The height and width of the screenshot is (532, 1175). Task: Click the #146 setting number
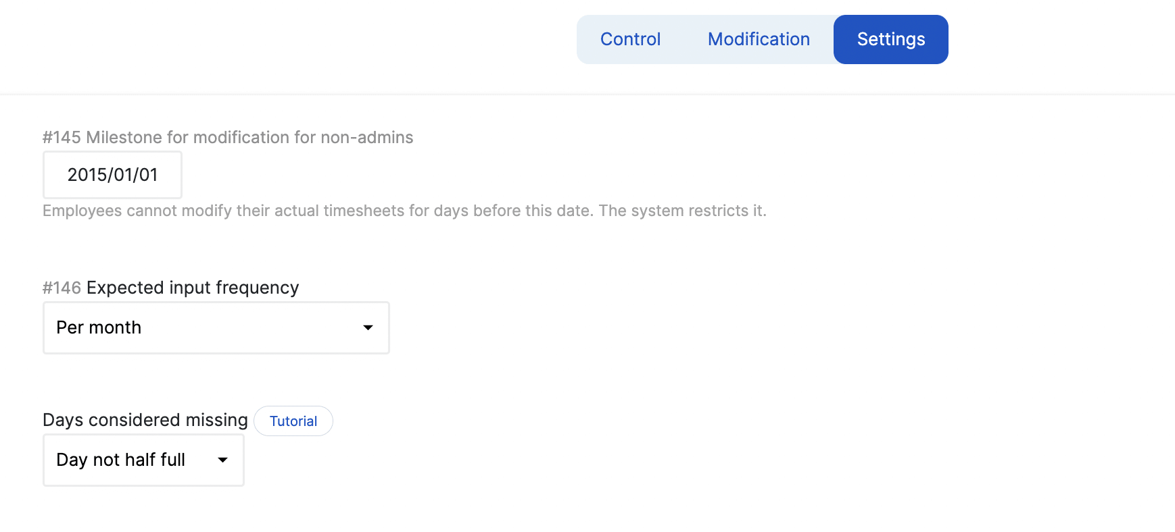[x=61, y=288]
